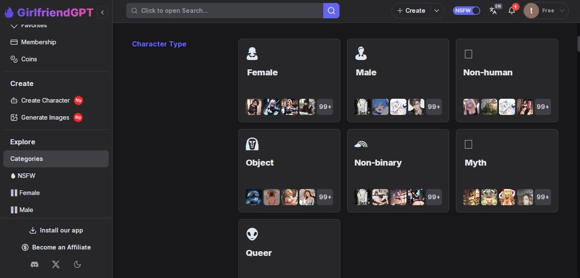Click the page vertical scrollbar thumb
Screen dimensions: 580x278
(578, 43)
